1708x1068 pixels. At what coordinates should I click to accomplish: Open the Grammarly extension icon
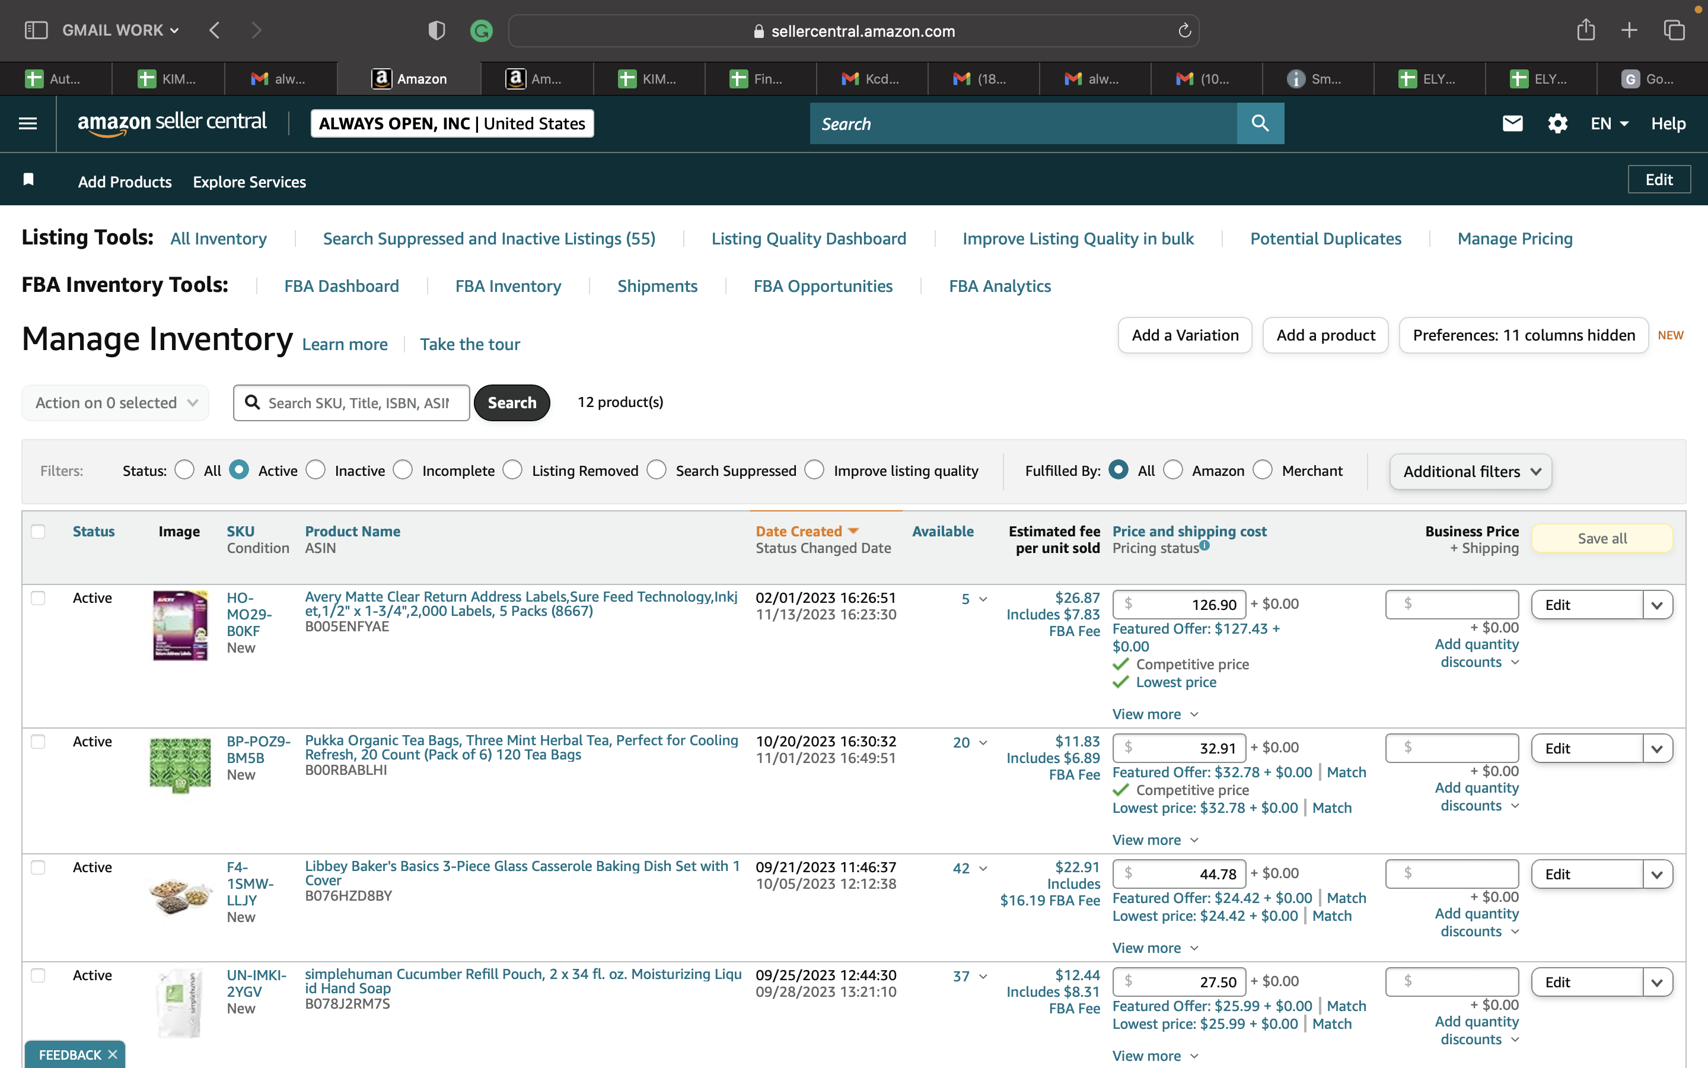click(x=482, y=30)
